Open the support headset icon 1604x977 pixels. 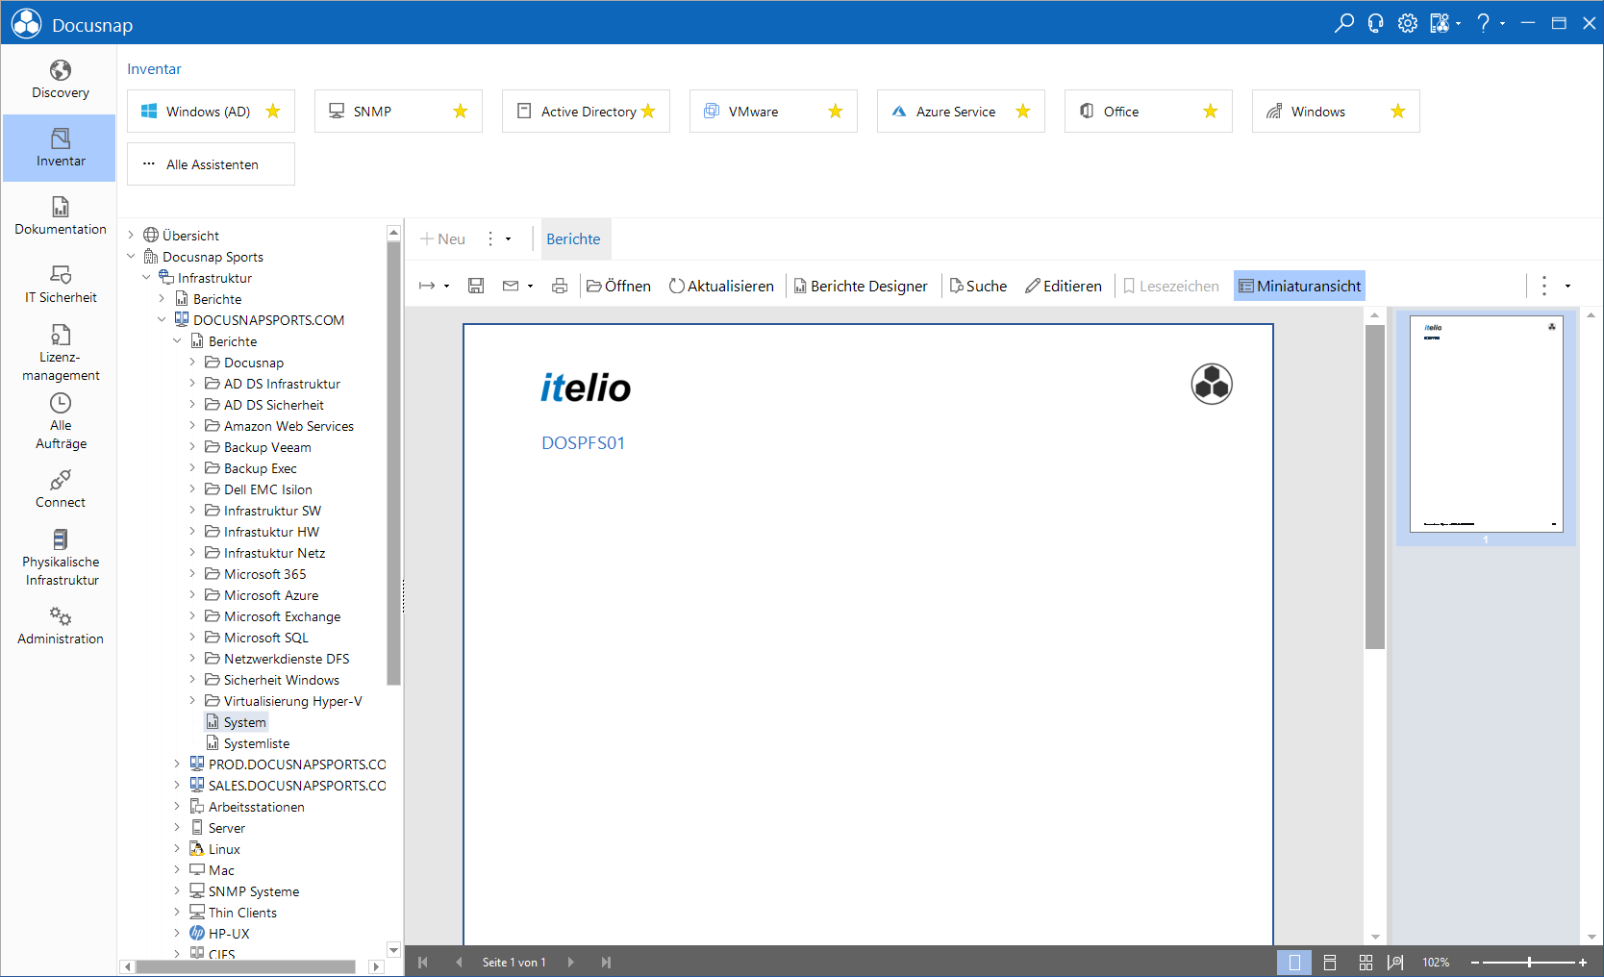point(1375,23)
